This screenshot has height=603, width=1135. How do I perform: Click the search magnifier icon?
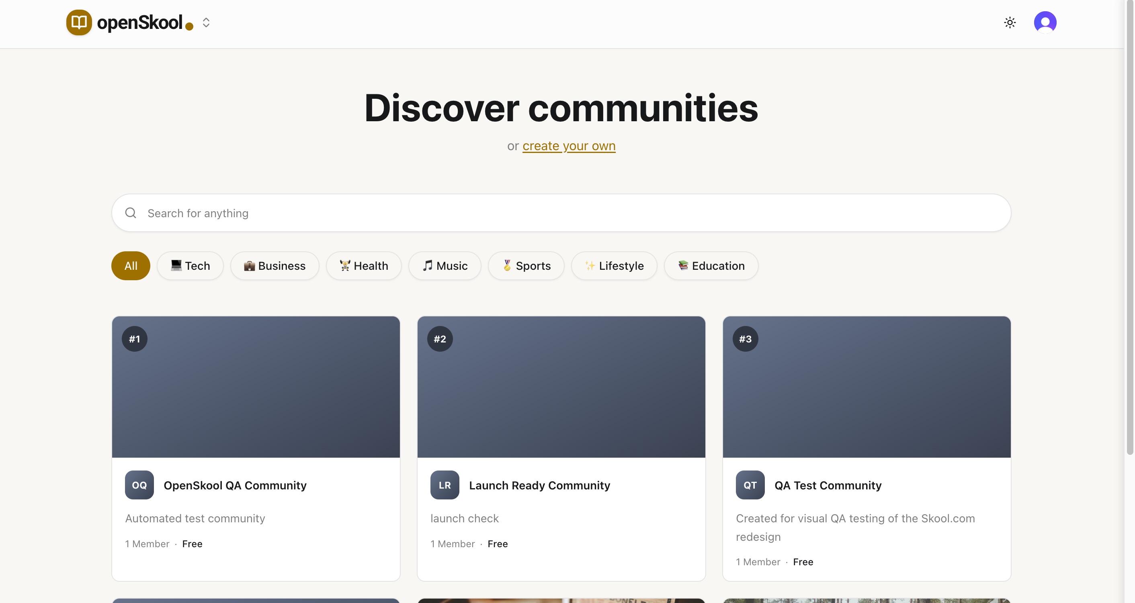click(x=130, y=213)
